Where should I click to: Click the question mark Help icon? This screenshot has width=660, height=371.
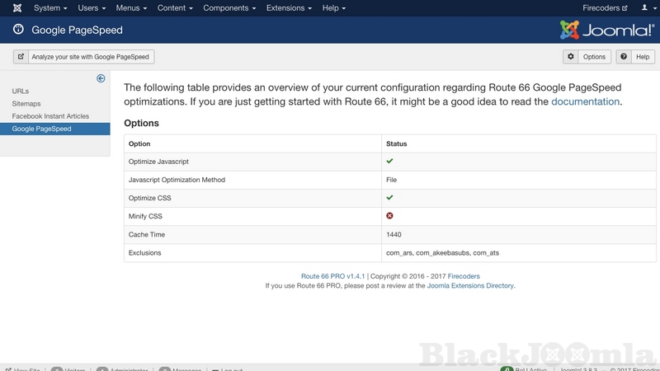[624, 57]
